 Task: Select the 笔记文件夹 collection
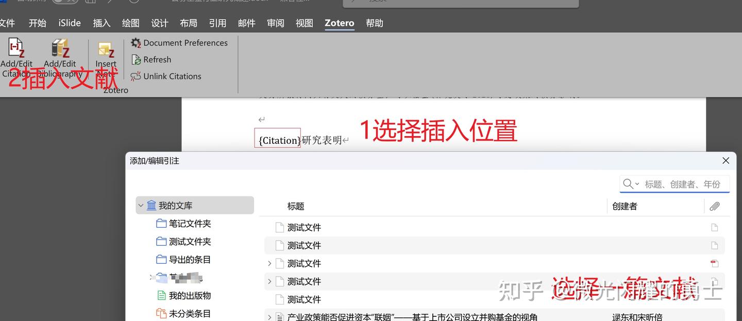184,224
